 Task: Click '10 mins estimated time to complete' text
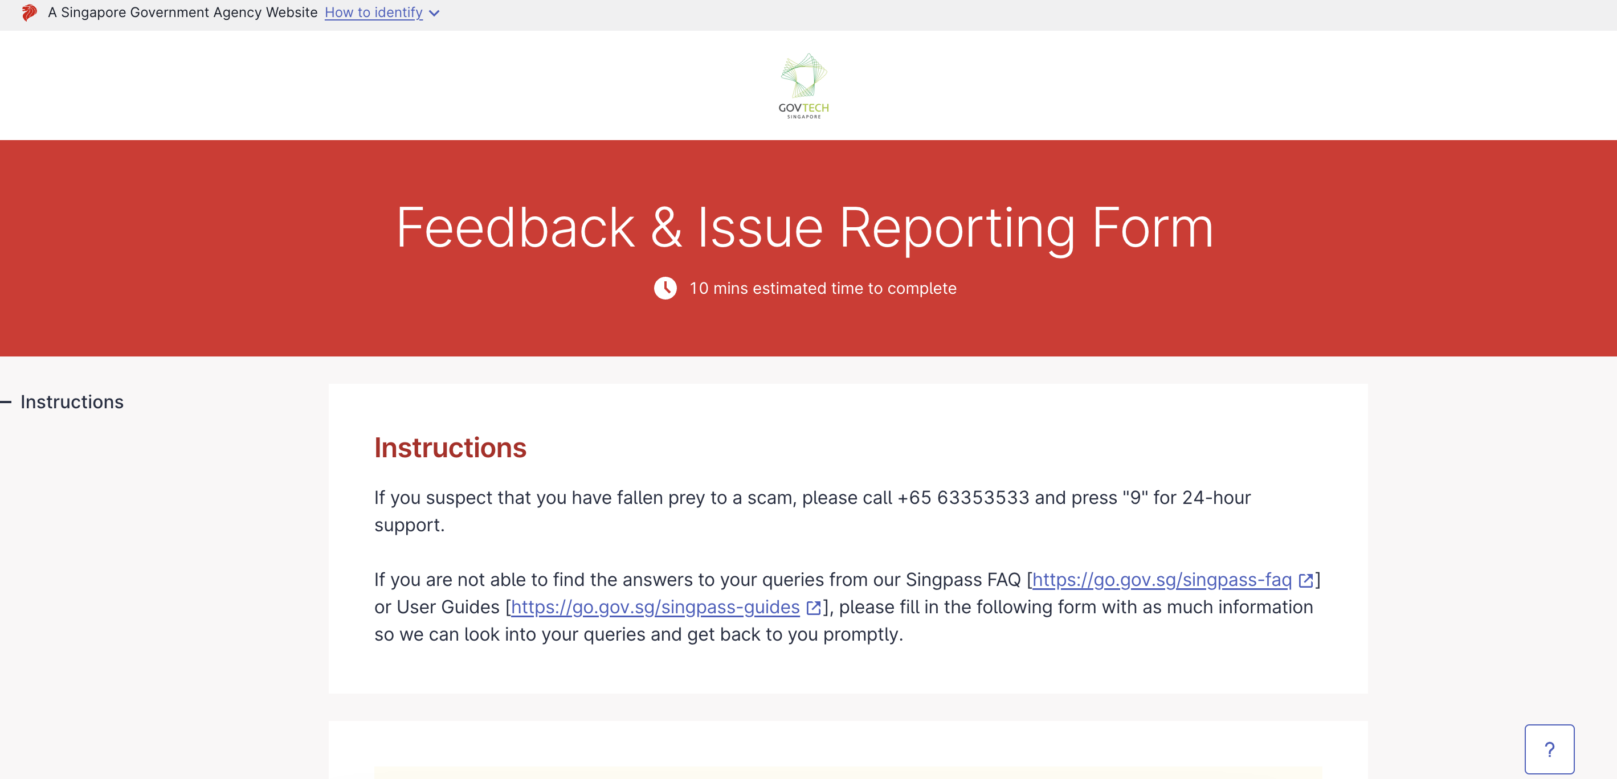822,289
